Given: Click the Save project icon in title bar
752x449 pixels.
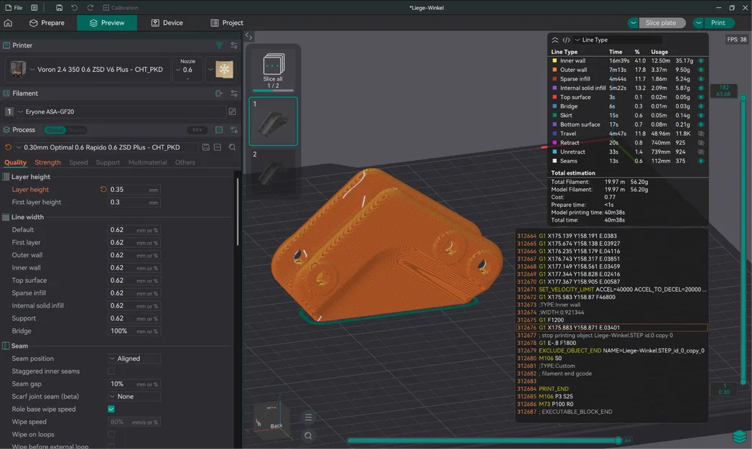Looking at the screenshot, I should [x=59, y=8].
